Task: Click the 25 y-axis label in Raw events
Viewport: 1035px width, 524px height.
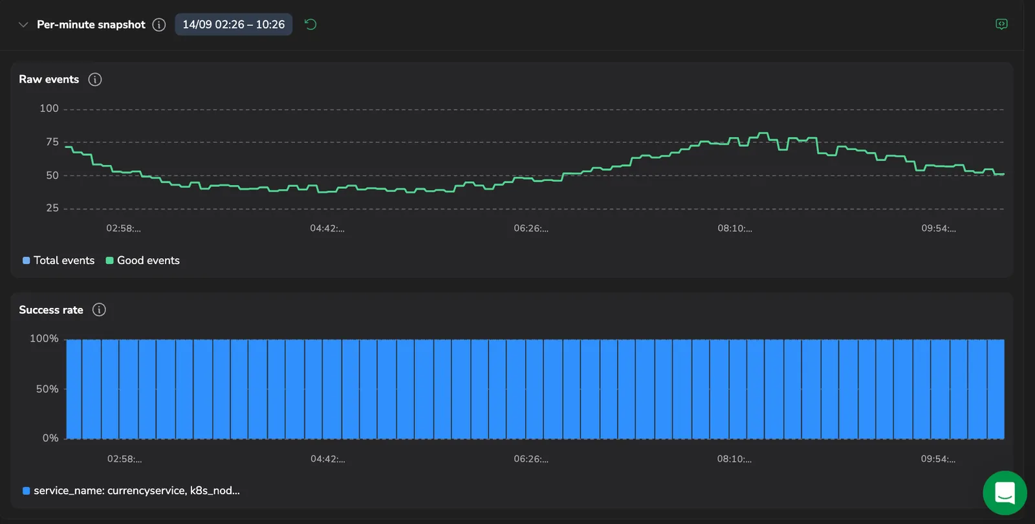Action: [52, 208]
